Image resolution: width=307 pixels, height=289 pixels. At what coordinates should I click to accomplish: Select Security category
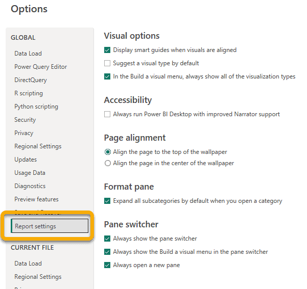click(x=25, y=120)
